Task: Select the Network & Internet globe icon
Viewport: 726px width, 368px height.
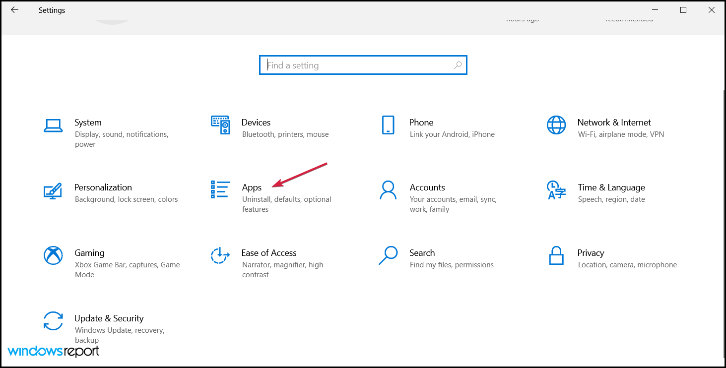Action: [x=556, y=125]
